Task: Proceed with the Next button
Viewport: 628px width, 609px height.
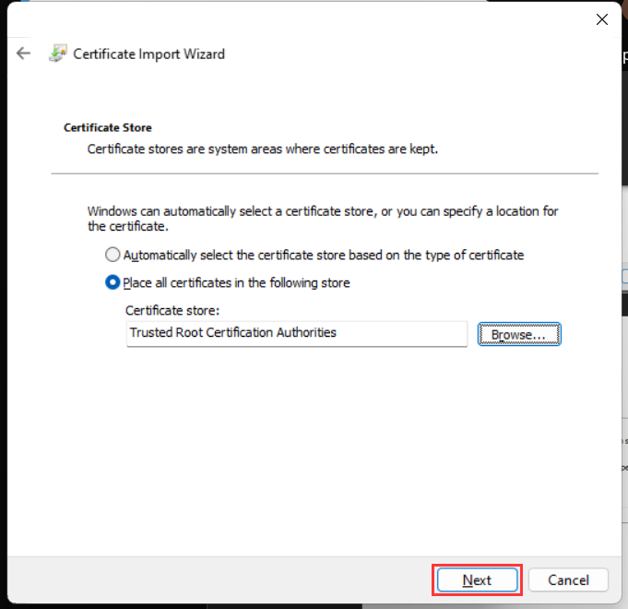Action: pyautogui.click(x=477, y=579)
